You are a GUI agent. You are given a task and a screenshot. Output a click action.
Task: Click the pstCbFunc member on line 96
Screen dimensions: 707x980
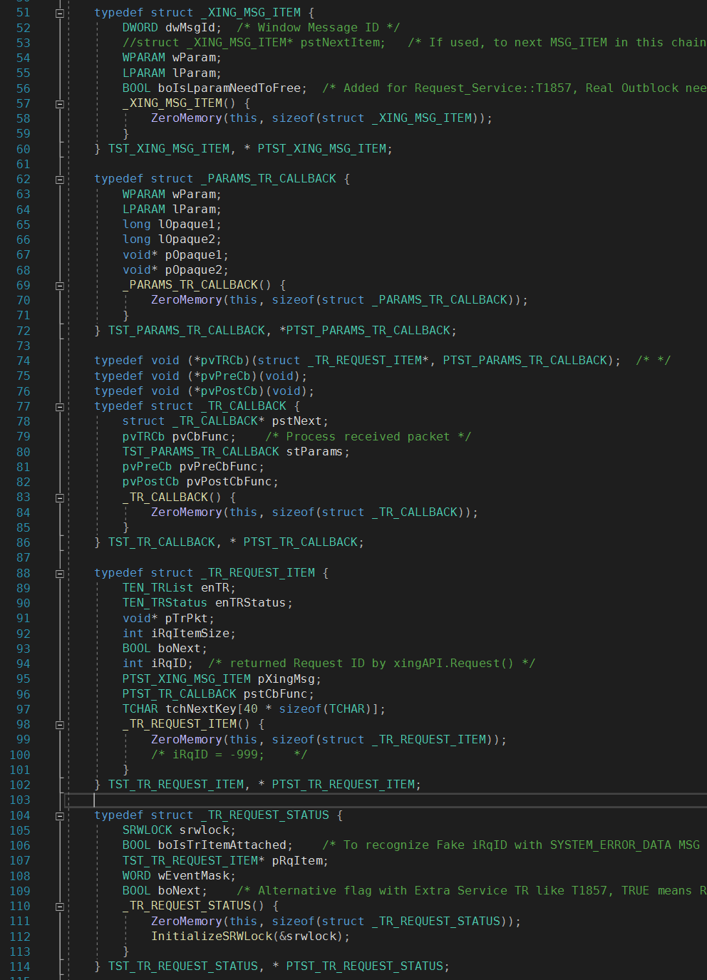coord(275,694)
